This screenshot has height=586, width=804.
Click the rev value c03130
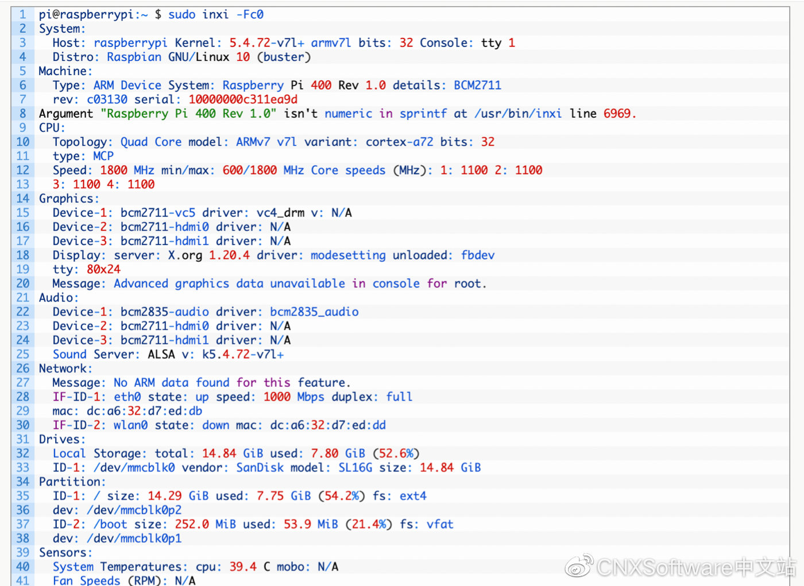click(x=107, y=99)
